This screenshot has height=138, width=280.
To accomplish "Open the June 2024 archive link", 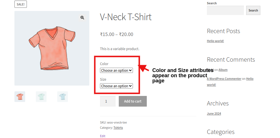I will (214, 114).
